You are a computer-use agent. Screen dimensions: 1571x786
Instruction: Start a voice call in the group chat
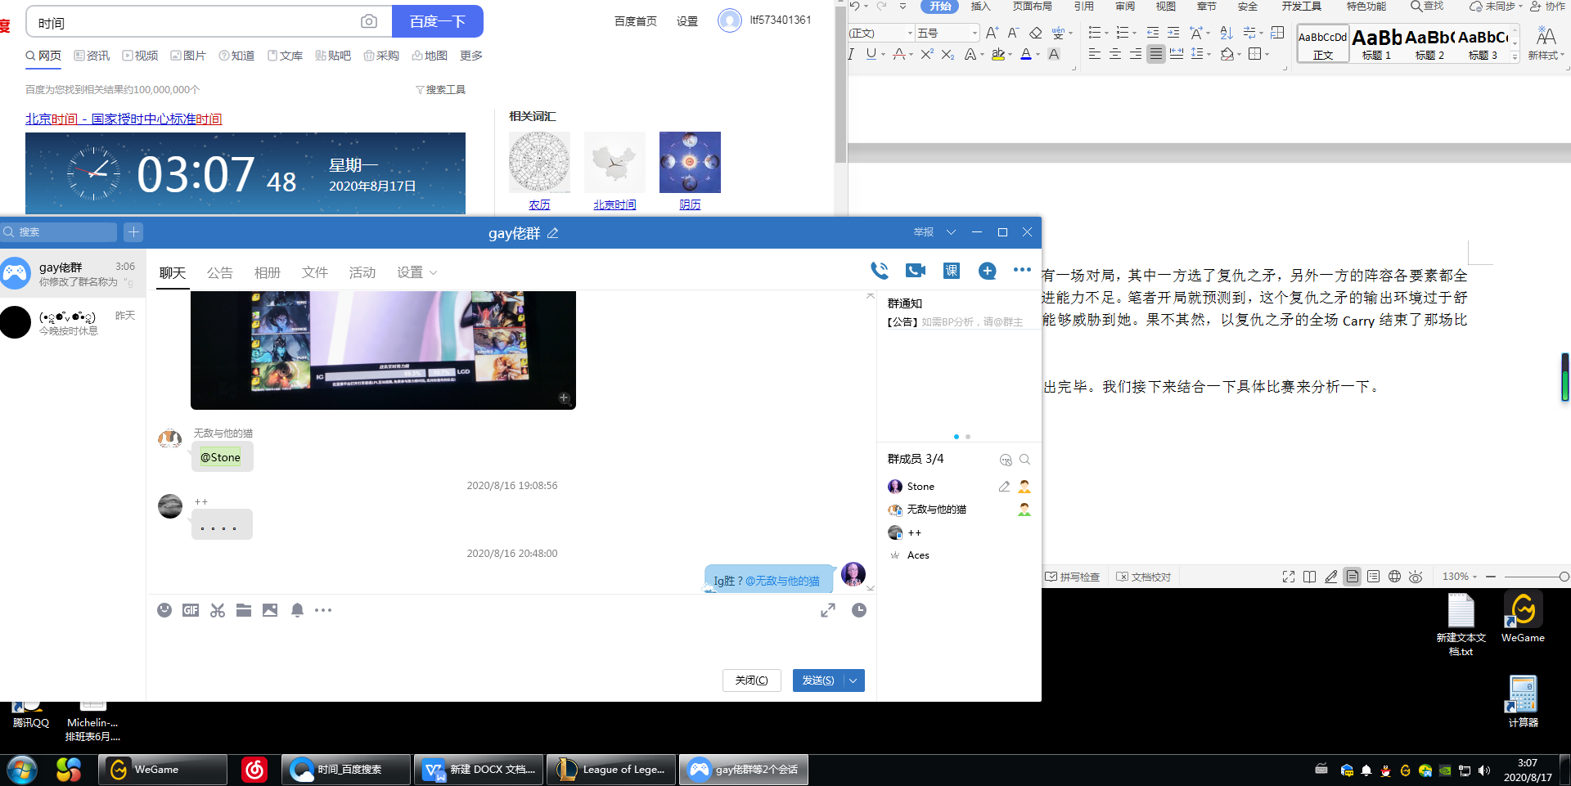tap(880, 271)
